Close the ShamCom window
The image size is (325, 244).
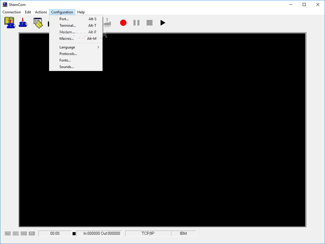click(x=318, y=4)
